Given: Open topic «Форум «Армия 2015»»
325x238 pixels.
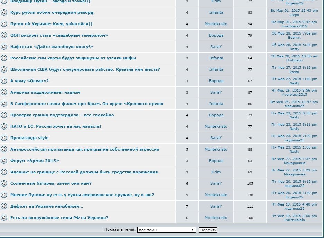Looking at the screenshot, I should coord(35,161).
